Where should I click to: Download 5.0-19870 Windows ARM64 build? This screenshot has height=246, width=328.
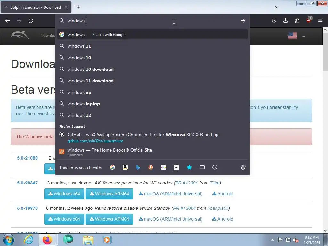click(110, 219)
